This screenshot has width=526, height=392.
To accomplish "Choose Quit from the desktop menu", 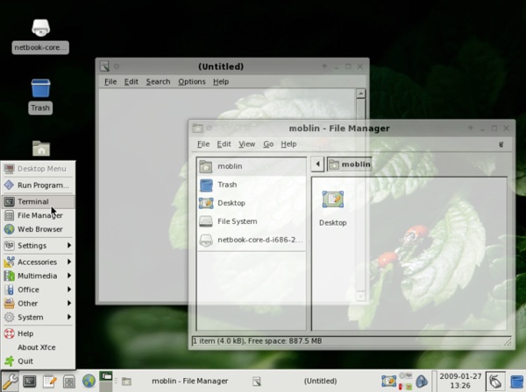I will (25, 360).
